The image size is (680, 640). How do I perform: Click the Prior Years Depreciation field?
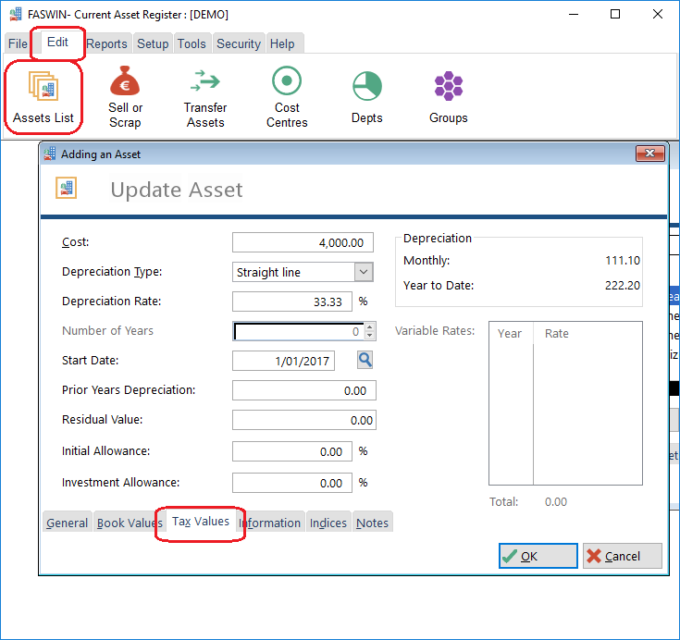point(304,390)
